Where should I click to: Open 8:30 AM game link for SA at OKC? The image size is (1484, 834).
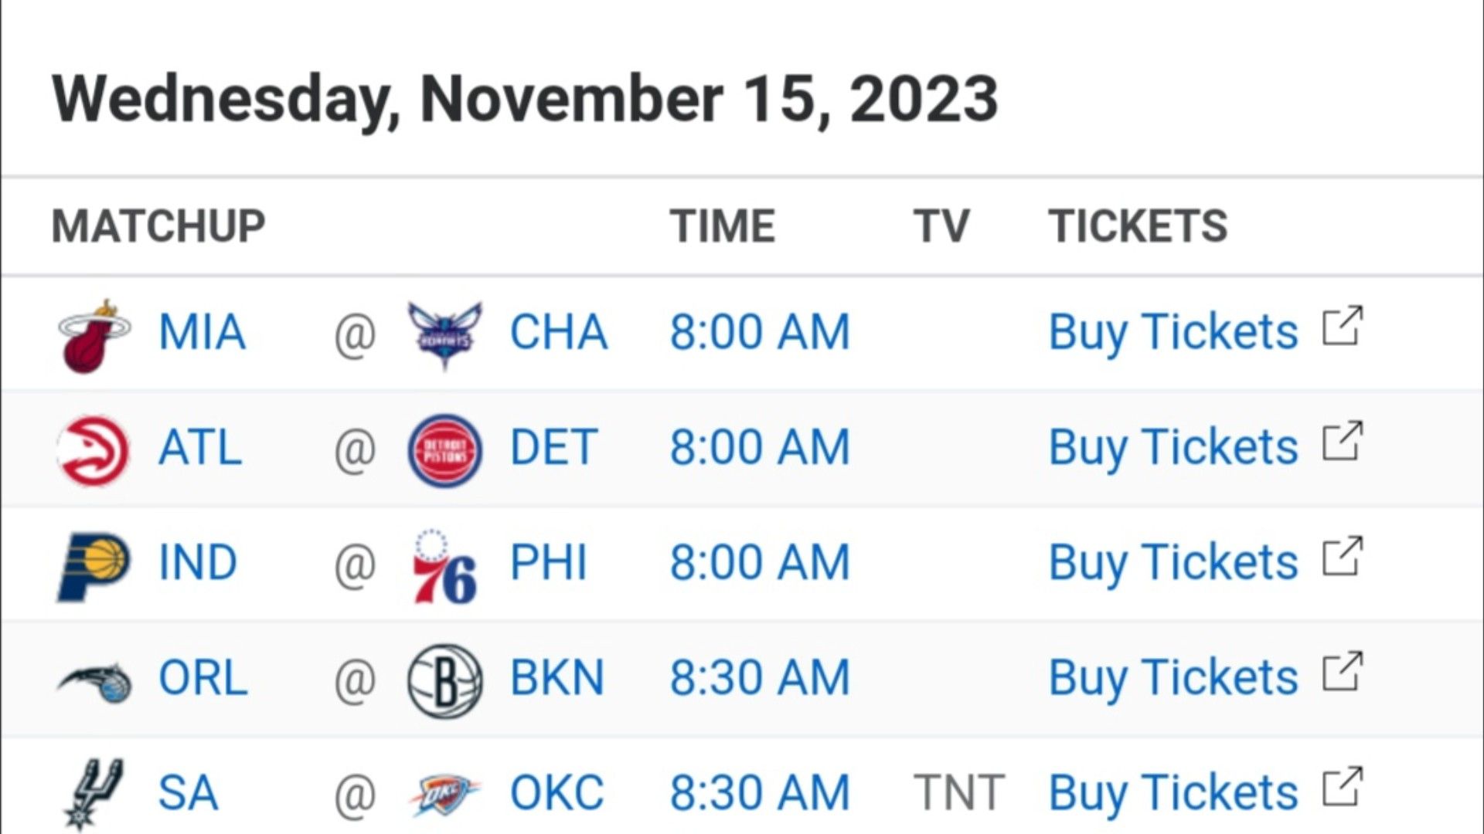click(759, 793)
